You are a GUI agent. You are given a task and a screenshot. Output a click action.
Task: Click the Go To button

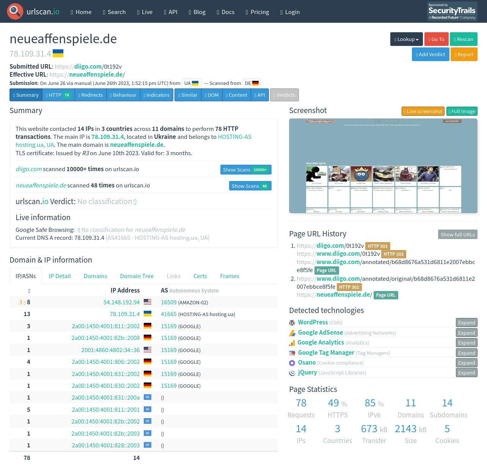[436, 39]
